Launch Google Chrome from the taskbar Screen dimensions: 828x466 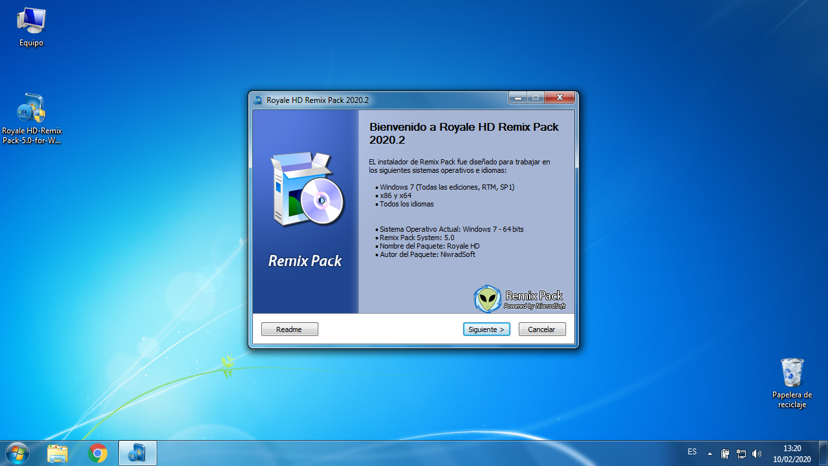(98, 452)
